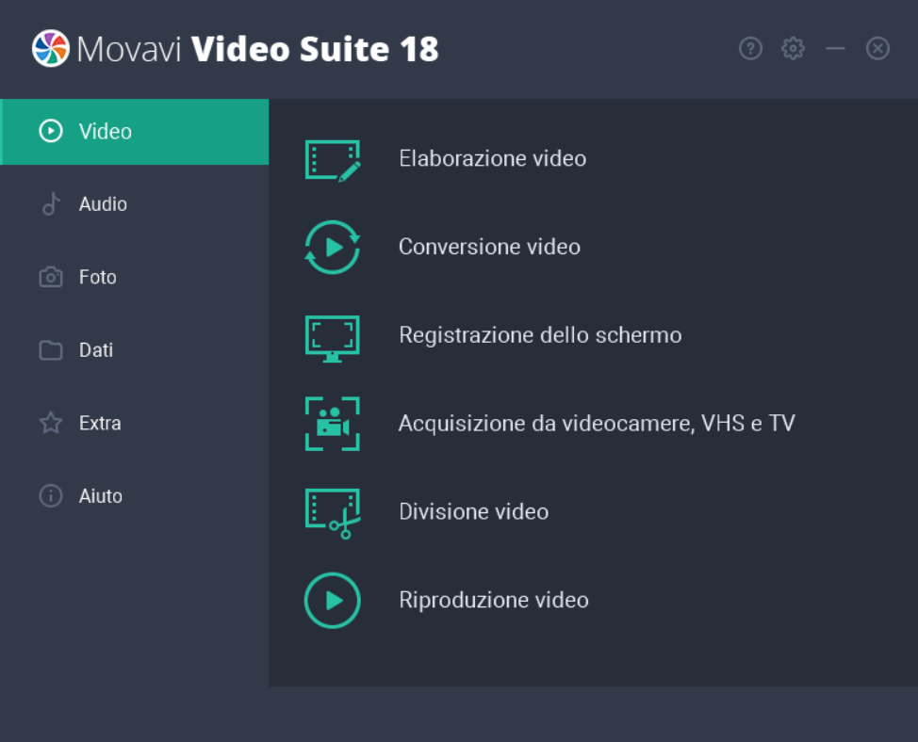Open the Dati tab

[135, 350]
